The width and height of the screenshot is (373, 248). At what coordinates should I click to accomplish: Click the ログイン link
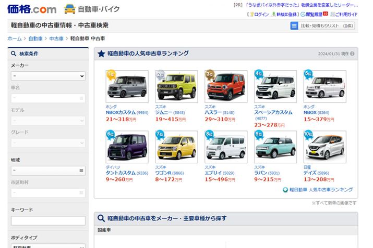(261, 15)
